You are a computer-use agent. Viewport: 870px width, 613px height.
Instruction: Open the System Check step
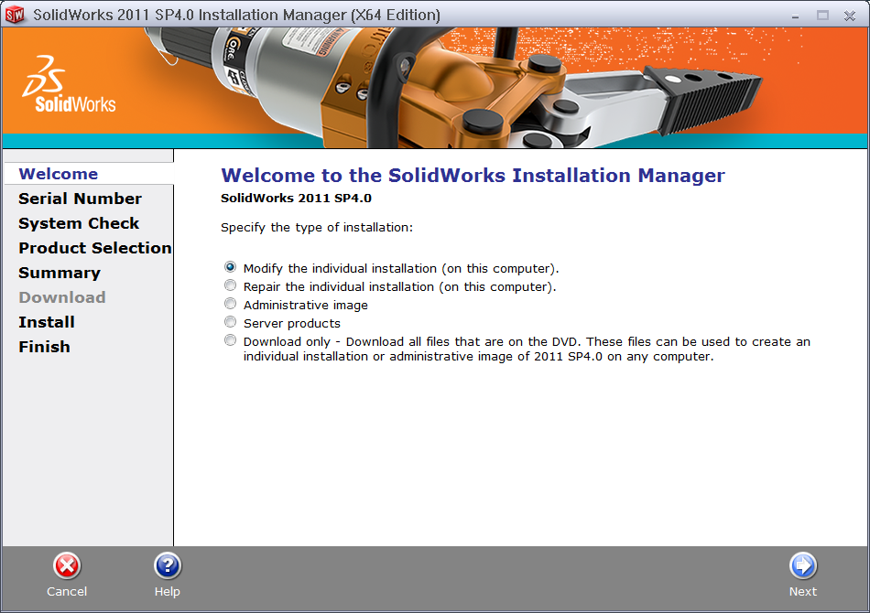79,223
